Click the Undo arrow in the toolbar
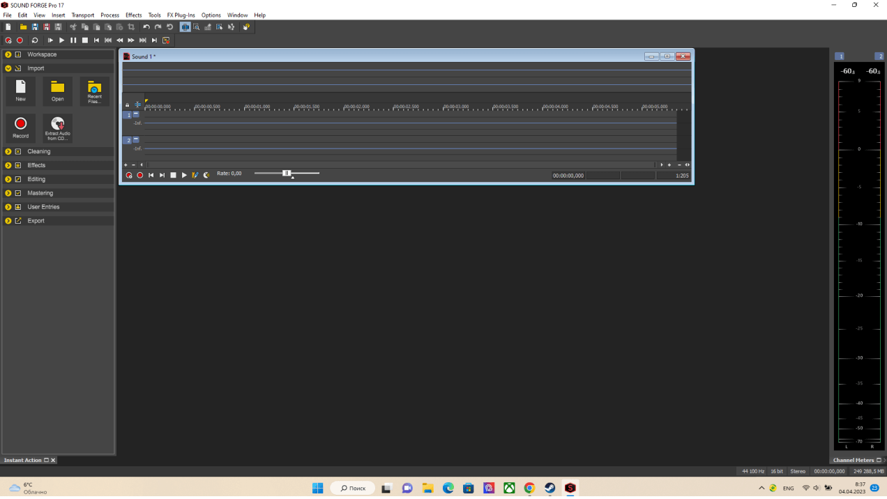The image size is (887, 499). pyautogui.click(x=146, y=27)
